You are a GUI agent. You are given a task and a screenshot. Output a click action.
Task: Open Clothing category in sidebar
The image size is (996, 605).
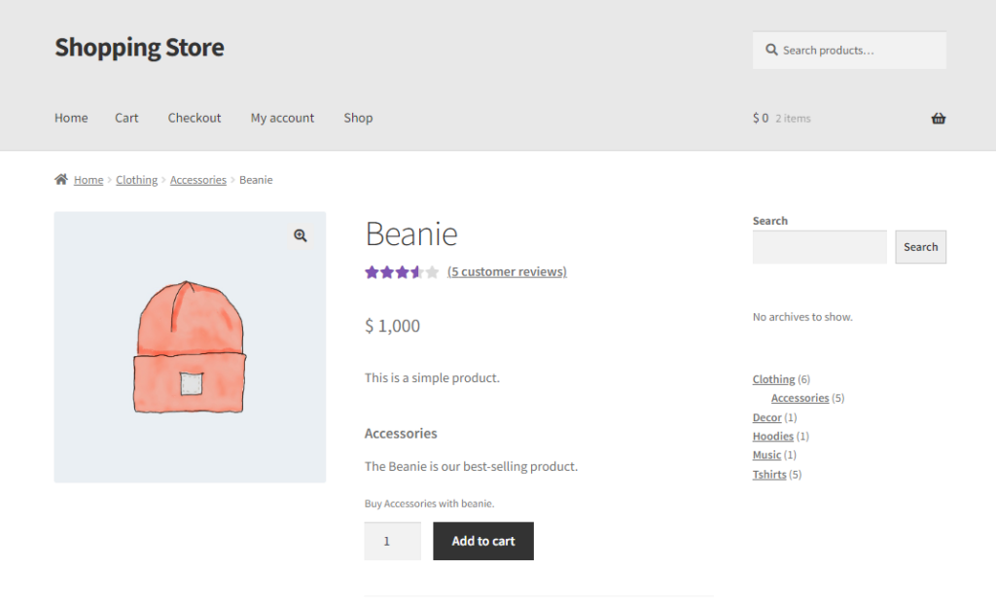pos(773,379)
